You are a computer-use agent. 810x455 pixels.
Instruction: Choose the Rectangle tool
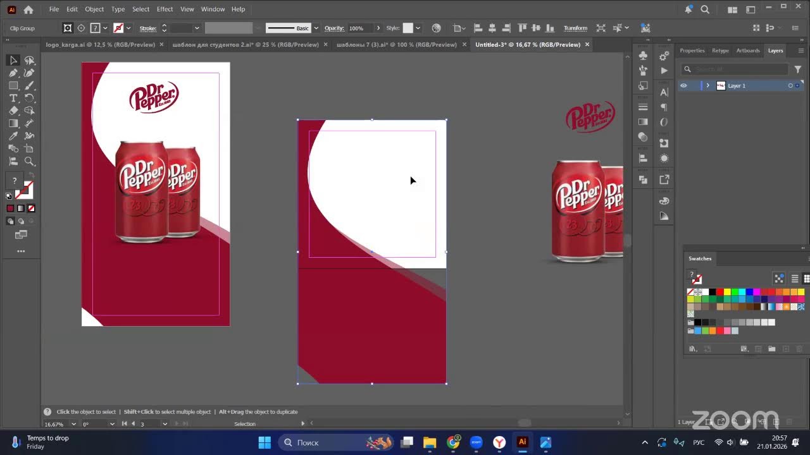[x=13, y=85]
